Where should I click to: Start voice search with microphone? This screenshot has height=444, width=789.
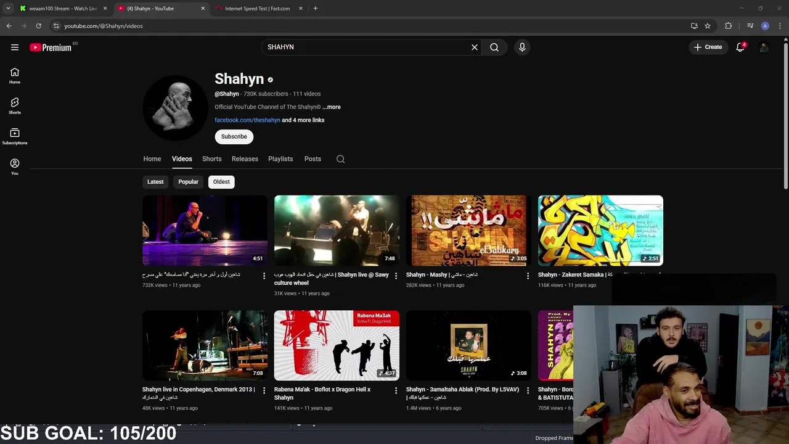click(x=522, y=47)
